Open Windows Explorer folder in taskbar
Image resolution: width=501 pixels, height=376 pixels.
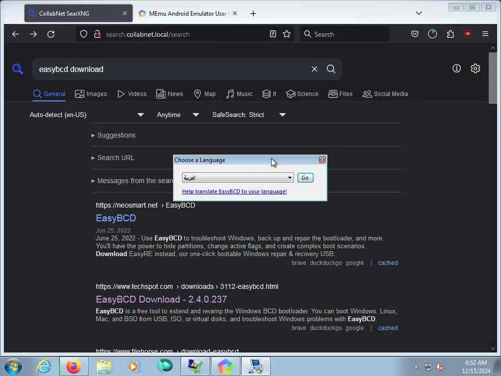pyautogui.click(x=104, y=366)
